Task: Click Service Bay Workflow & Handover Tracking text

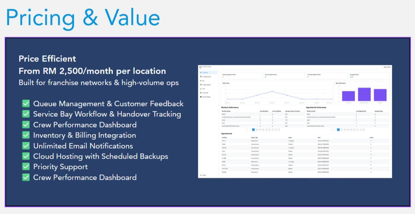Action: click(x=107, y=114)
